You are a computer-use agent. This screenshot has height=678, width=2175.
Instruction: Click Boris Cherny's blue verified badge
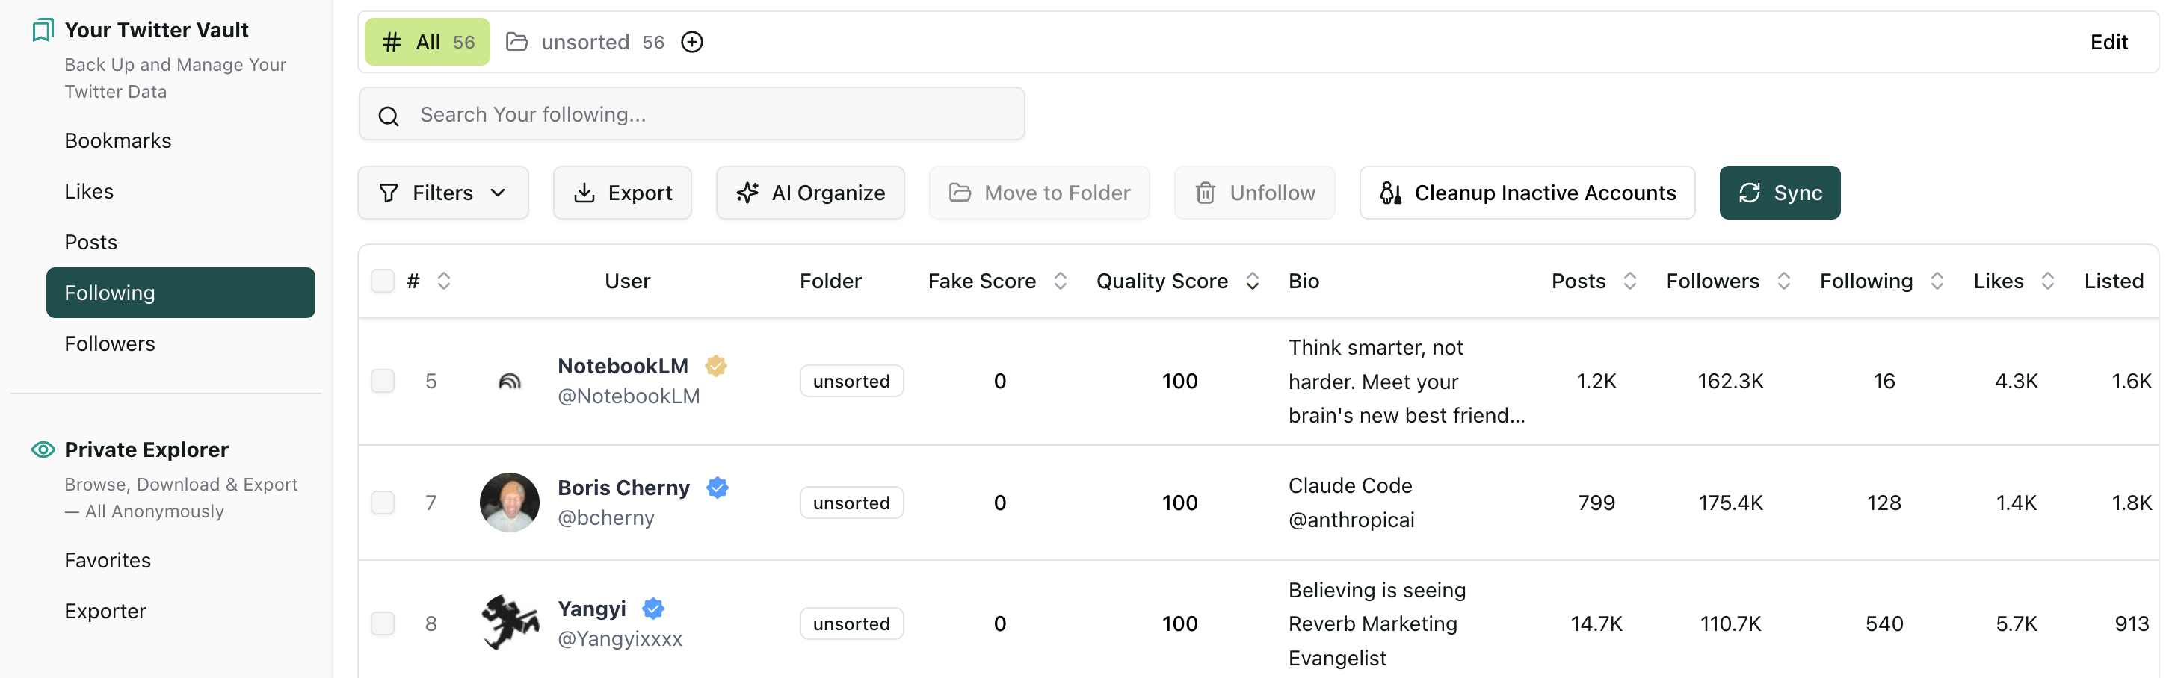pyautogui.click(x=717, y=488)
